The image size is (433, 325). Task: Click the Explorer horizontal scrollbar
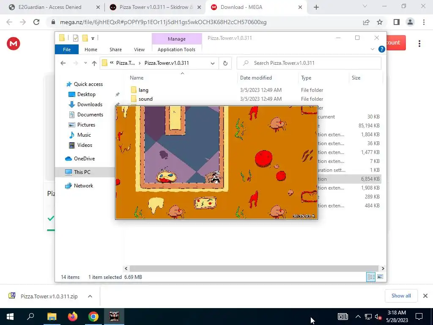tap(254, 268)
